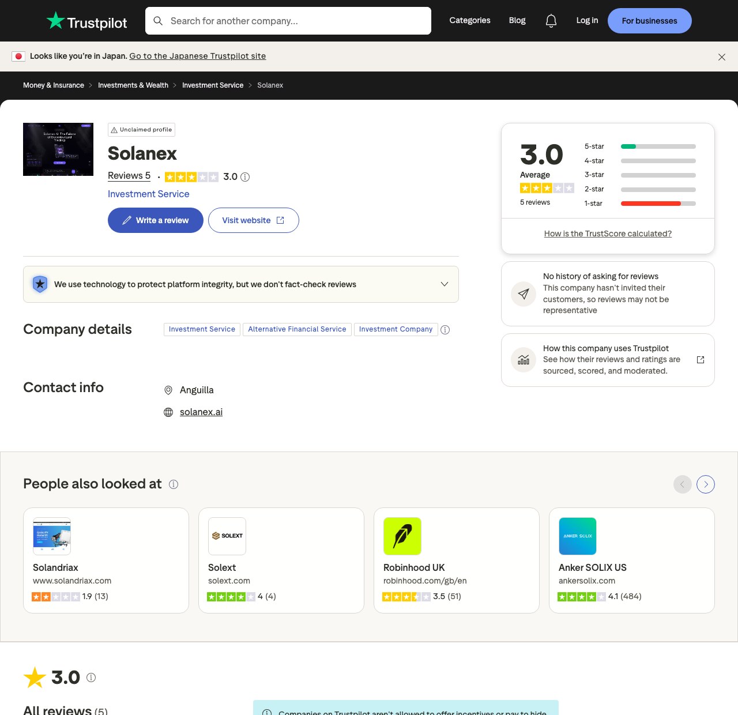This screenshot has height=715, width=738.
Task: Go to next carousel companies
Action: [706, 484]
